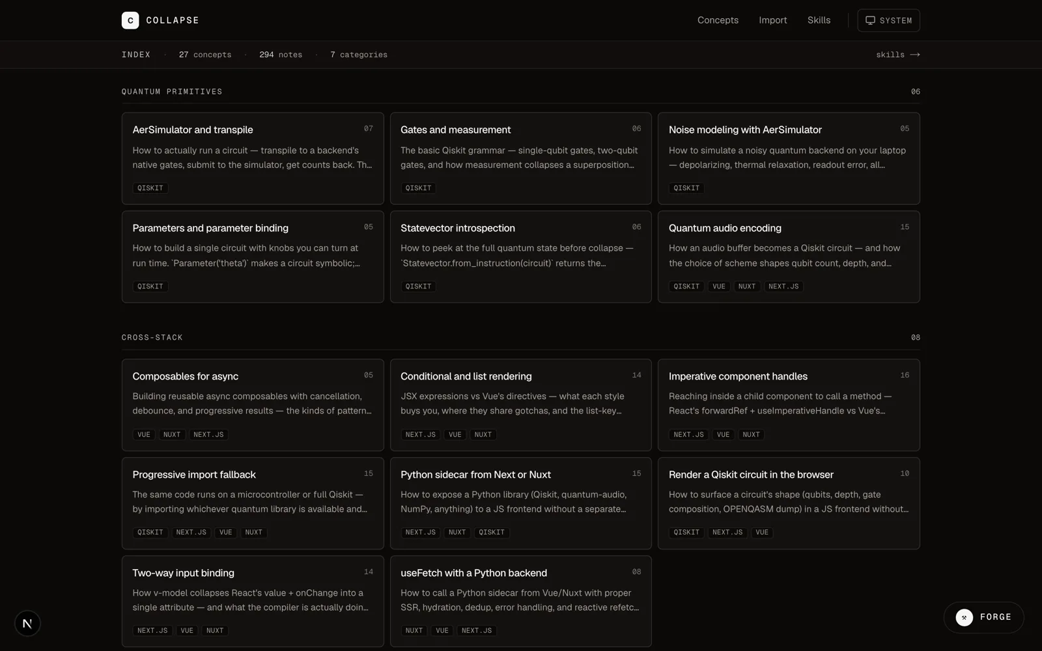1042x651 pixels.
Task: Go to the Skills nav item
Action: click(x=819, y=20)
